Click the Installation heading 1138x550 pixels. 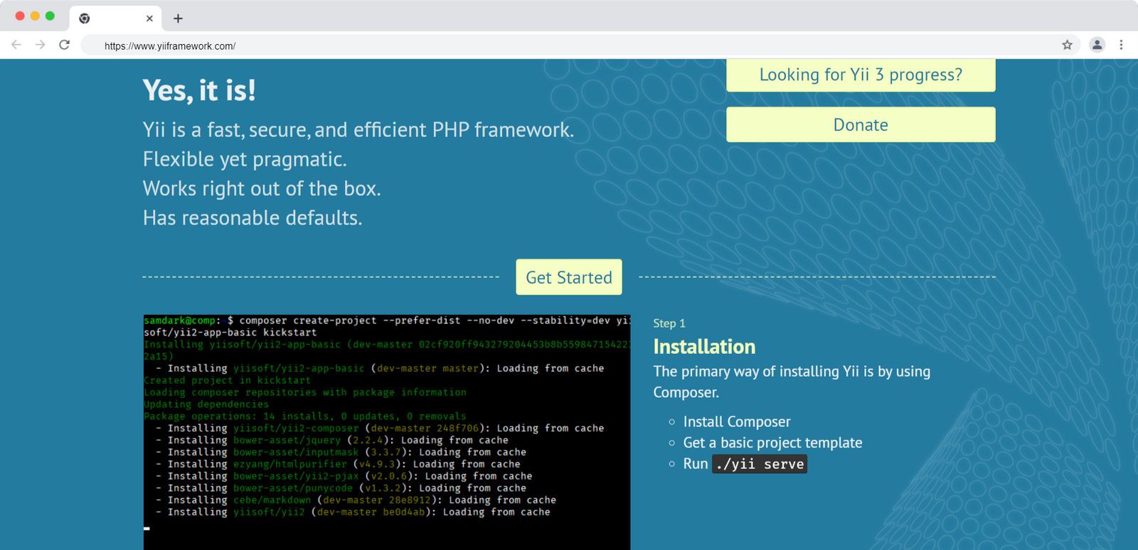tap(704, 347)
